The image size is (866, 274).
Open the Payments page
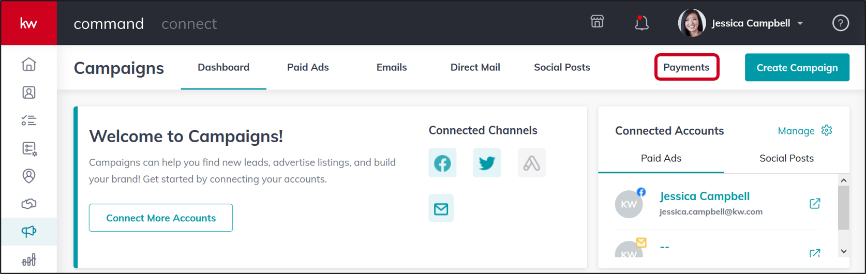pos(686,67)
